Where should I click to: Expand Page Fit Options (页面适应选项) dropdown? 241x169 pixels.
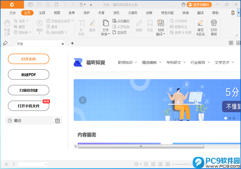[x=72, y=21]
